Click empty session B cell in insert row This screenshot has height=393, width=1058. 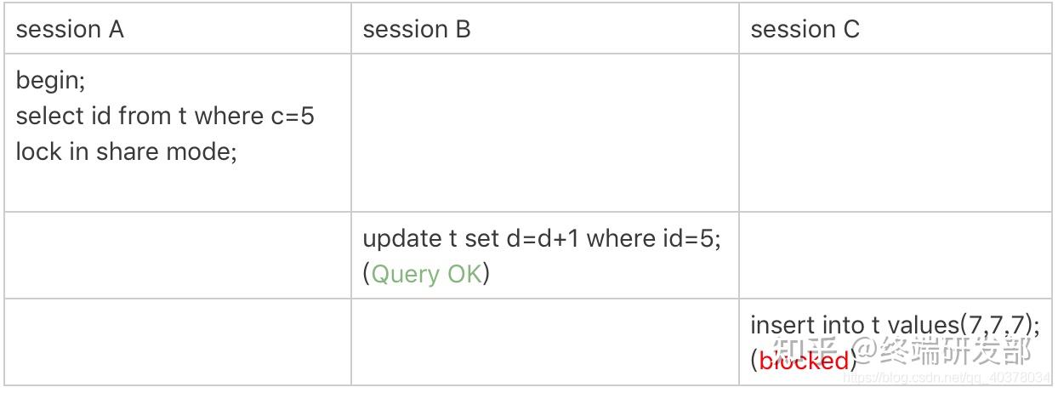(x=544, y=342)
